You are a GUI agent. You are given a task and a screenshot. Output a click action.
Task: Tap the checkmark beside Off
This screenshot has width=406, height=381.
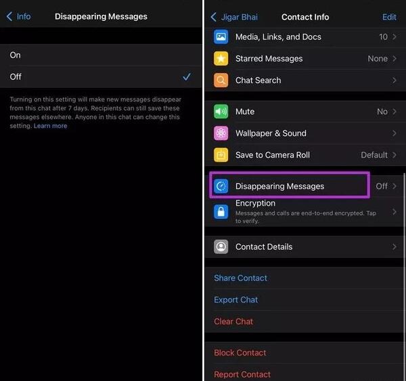pyautogui.click(x=187, y=76)
